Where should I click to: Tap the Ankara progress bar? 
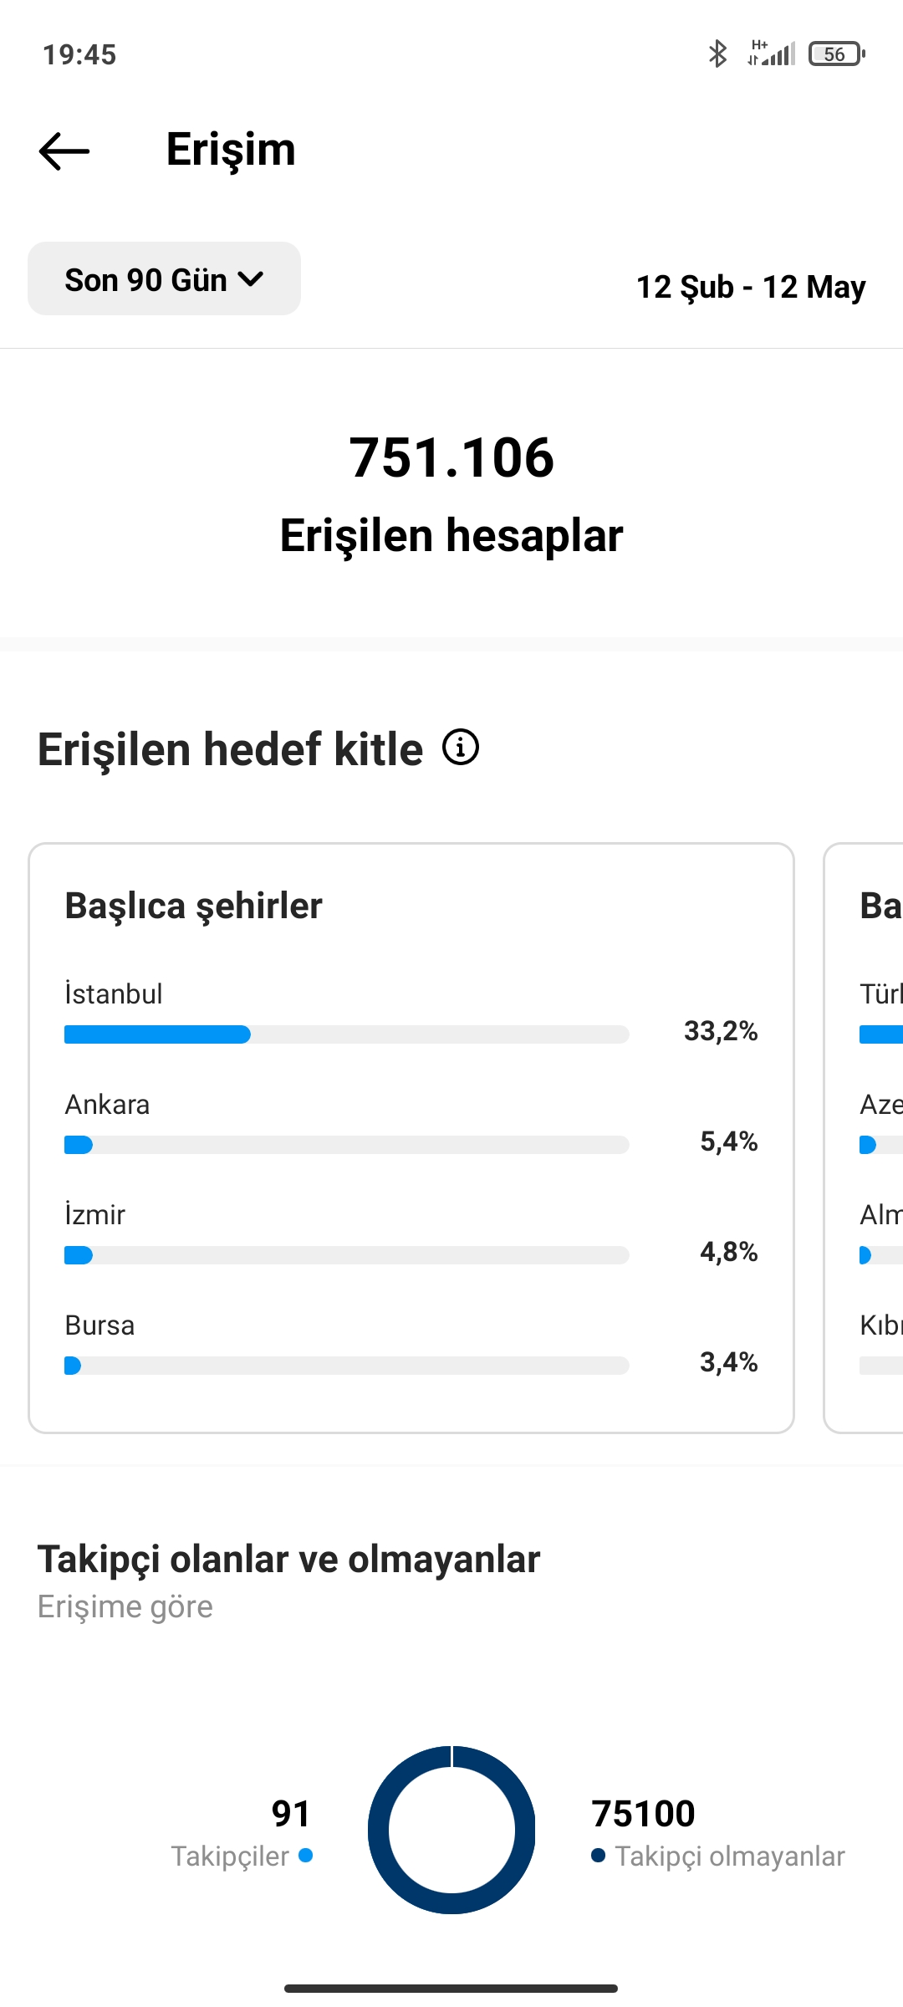346,1145
